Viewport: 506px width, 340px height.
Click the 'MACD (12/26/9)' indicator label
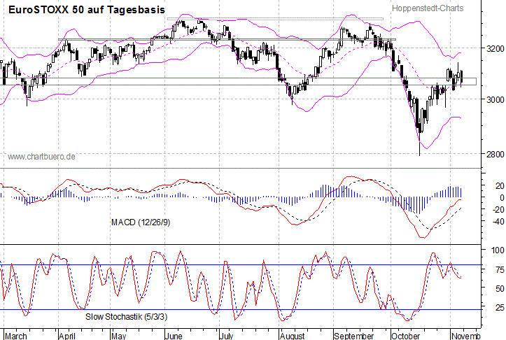click(x=141, y=222)
